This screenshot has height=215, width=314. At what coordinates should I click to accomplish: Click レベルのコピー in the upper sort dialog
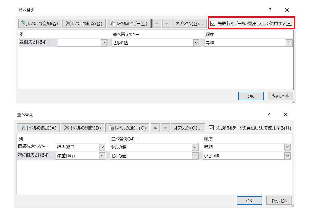128,24
